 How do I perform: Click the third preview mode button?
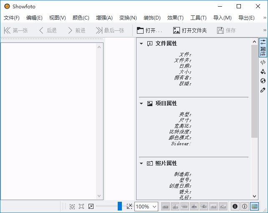coord(185,206)
